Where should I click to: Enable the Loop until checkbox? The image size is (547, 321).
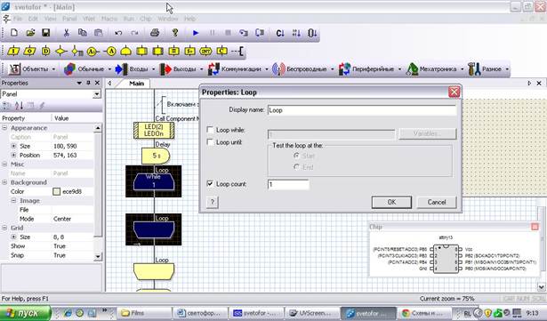210,142
